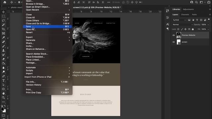The image size is (212, 119).
Task: Choose Place Embedded in the File menu
Action: (x=47, y=57)
